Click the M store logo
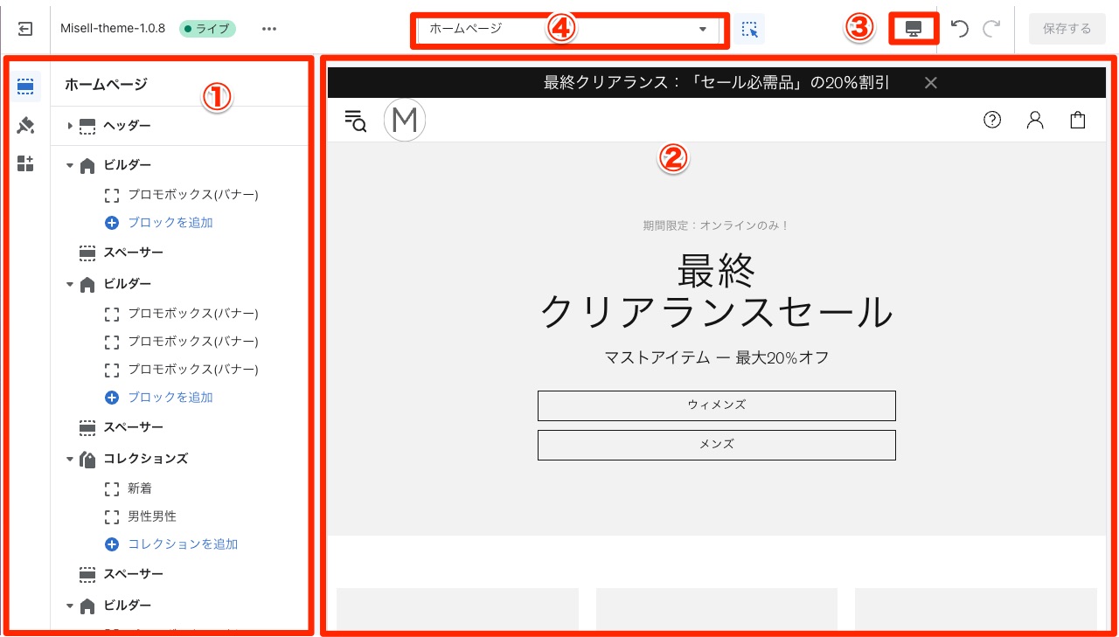Screen dimensions: 1119x637 tap(405, 121)
